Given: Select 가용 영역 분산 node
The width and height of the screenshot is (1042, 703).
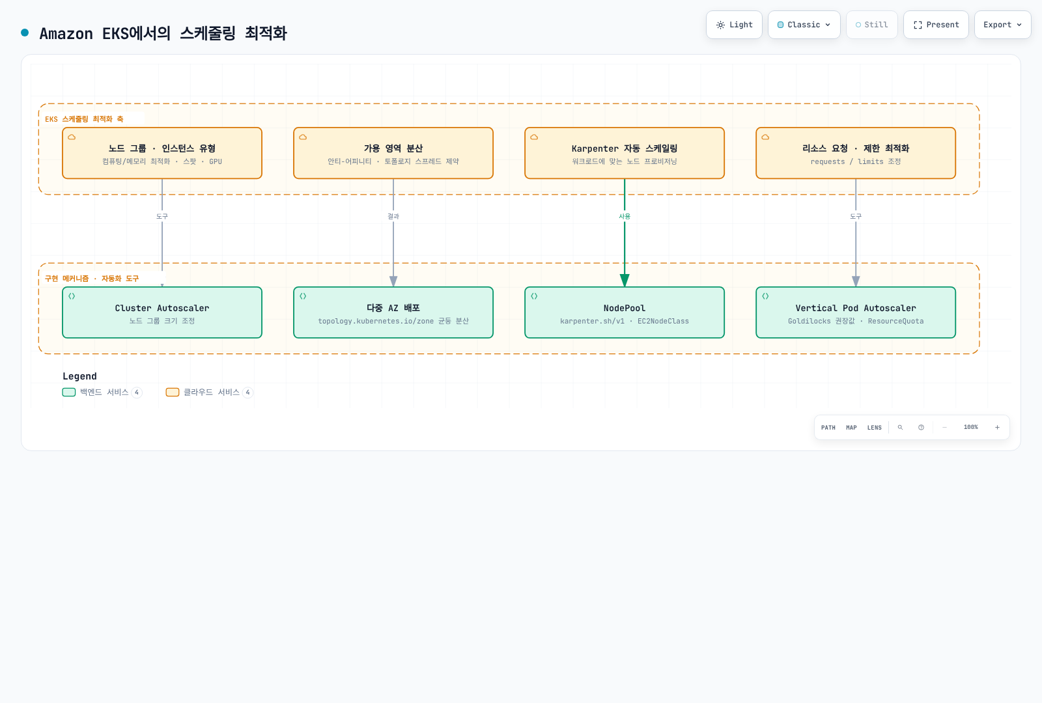Looking at the screenshot, I should 393,153.
